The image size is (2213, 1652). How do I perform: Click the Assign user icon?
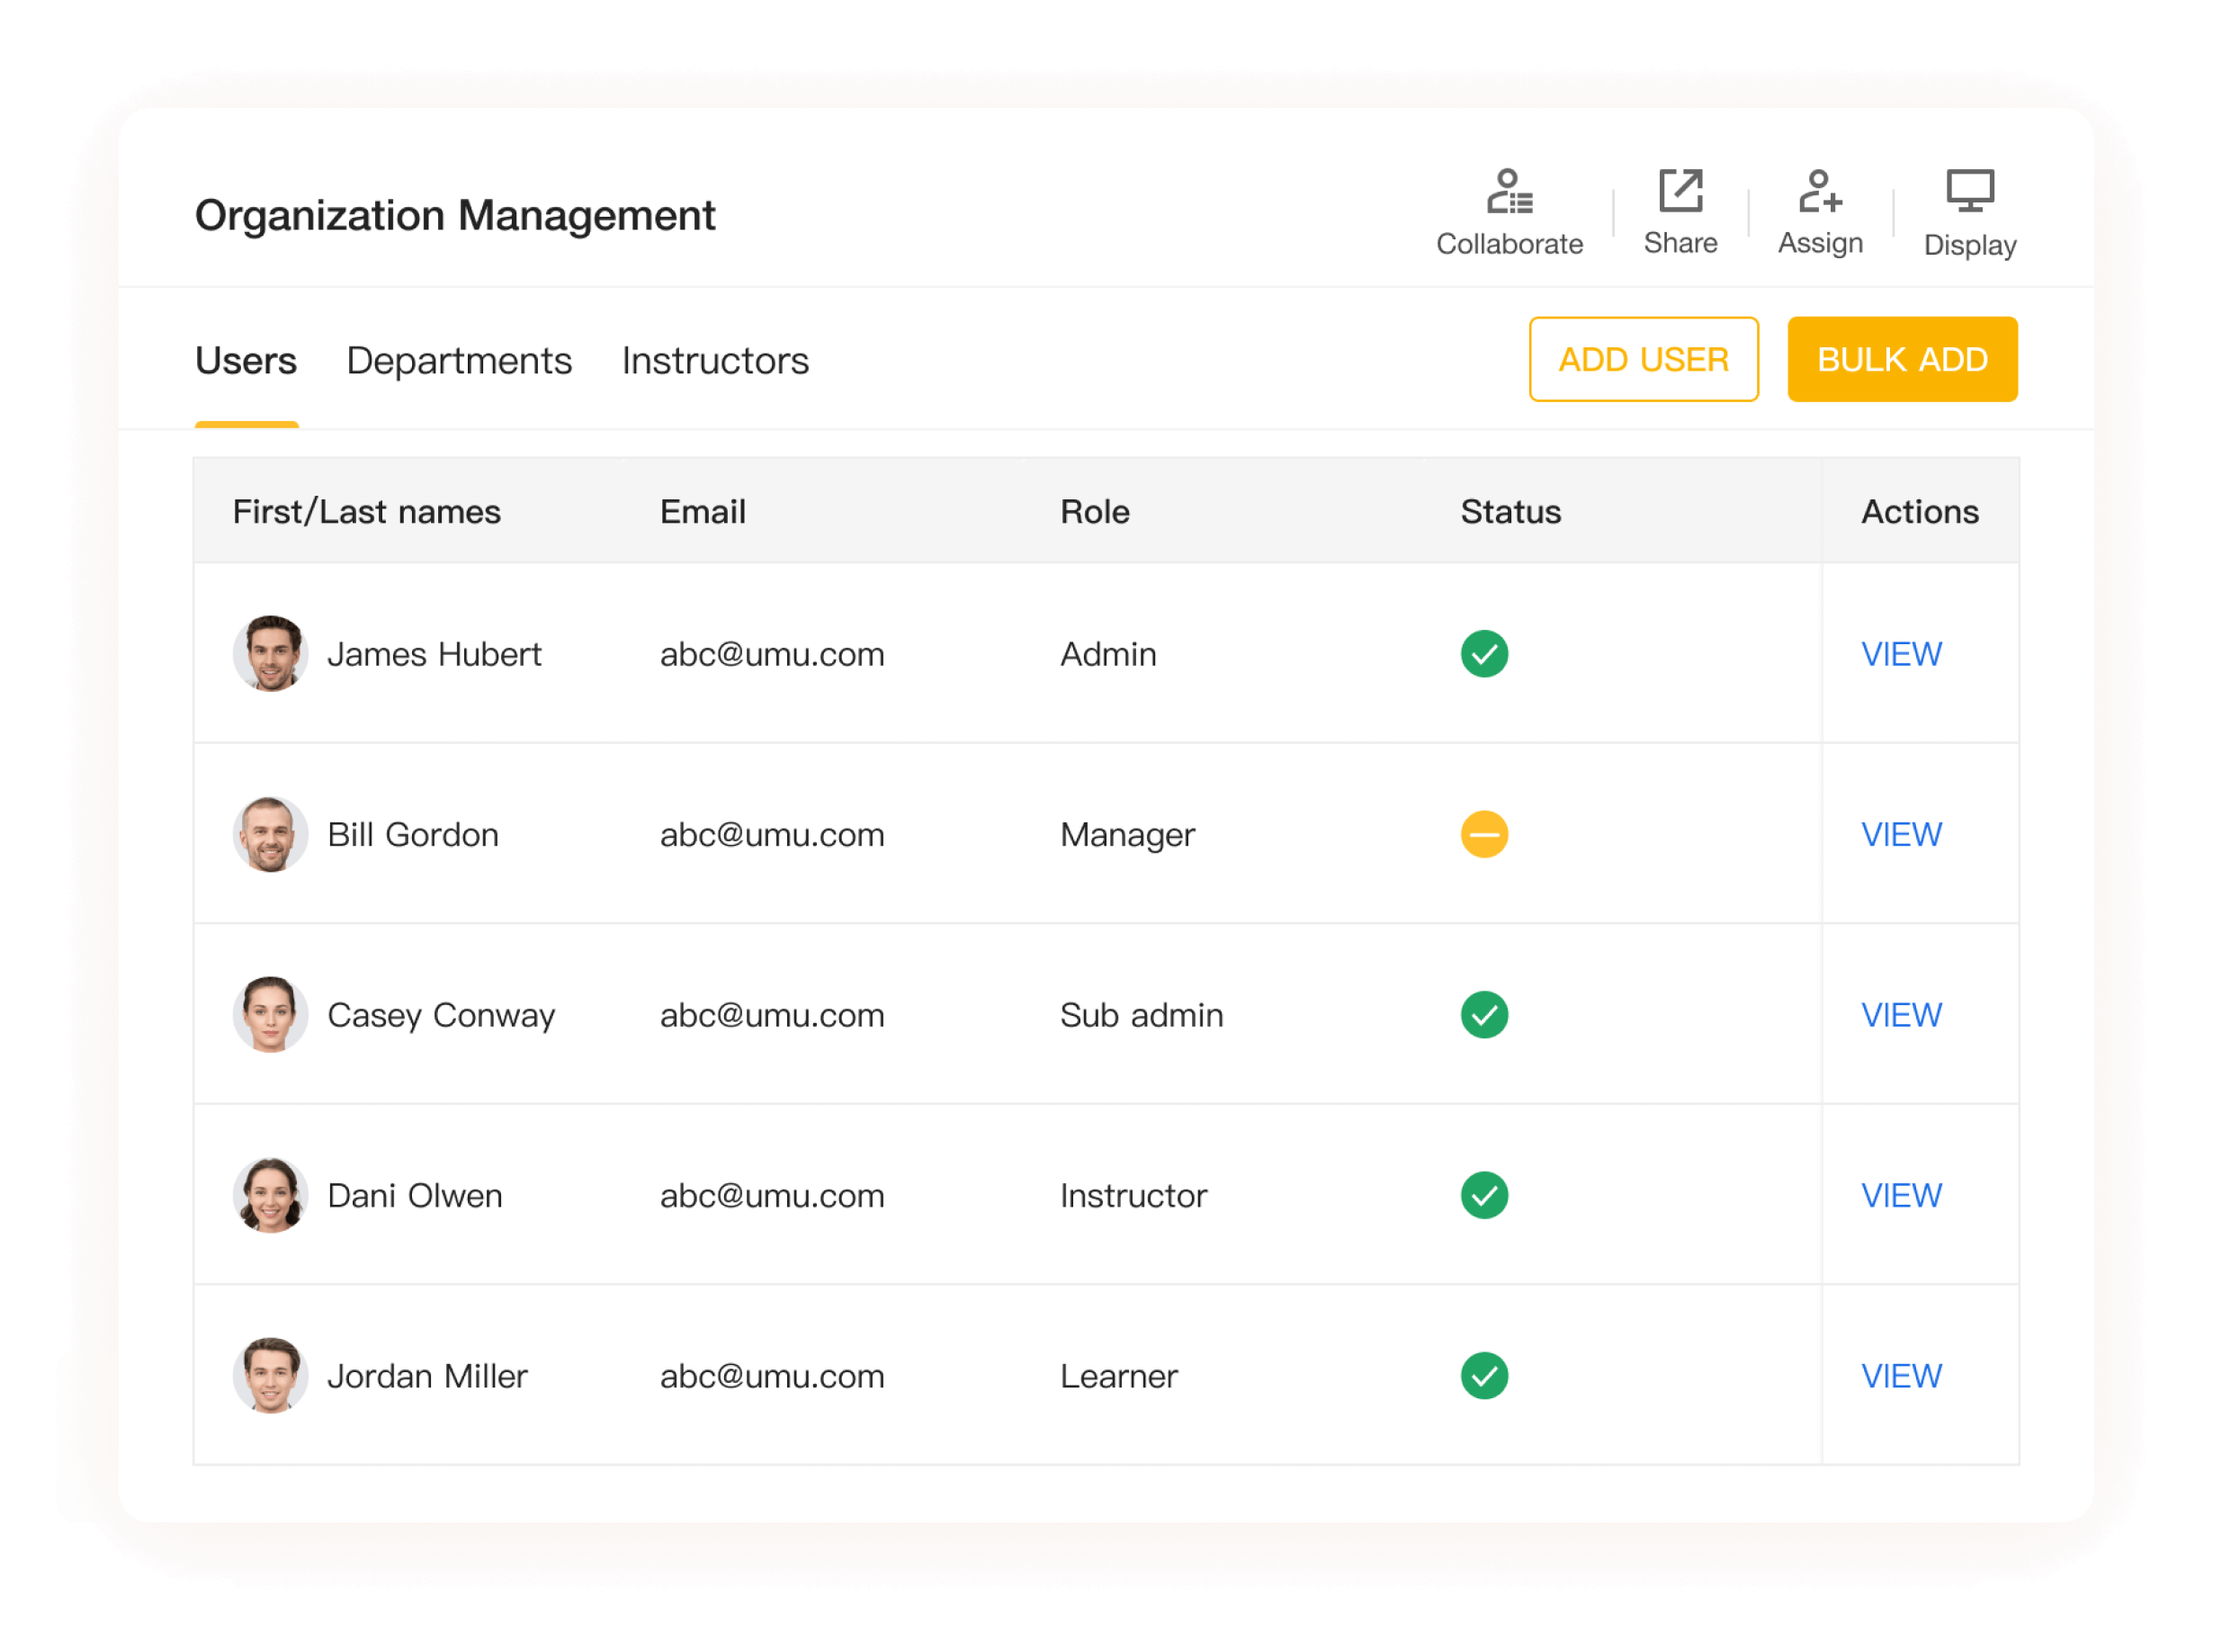pyautogui.click(x=1819, y=191)
